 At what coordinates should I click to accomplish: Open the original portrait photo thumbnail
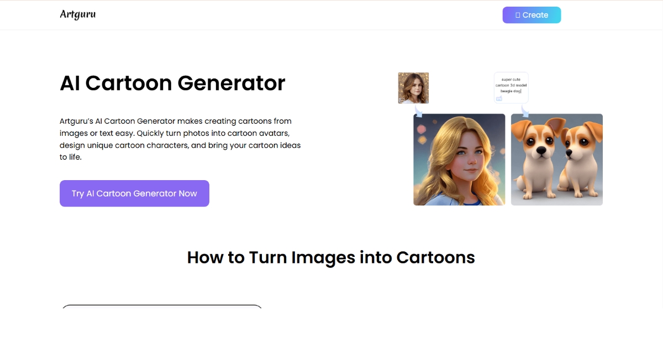coord(413,87)
